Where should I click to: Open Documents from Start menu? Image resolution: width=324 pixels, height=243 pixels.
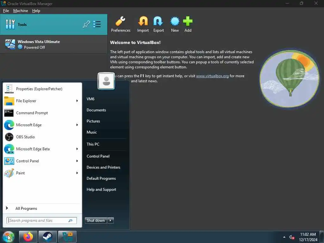click(x=96, y=110)
